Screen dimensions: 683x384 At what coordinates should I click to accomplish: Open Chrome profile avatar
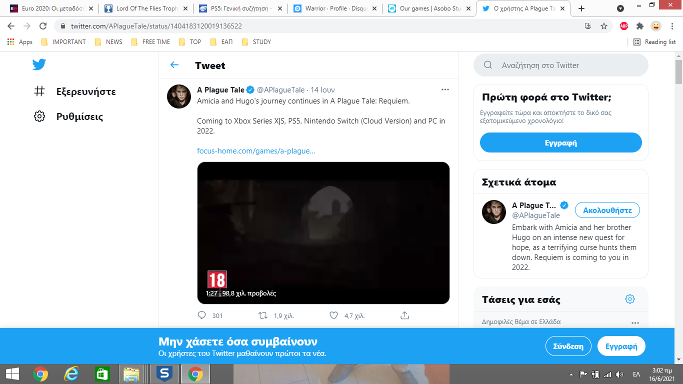tap(656, 26)
